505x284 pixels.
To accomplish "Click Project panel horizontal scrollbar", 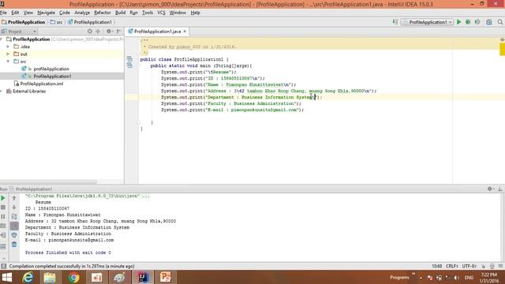I will (x=48, y=182).
